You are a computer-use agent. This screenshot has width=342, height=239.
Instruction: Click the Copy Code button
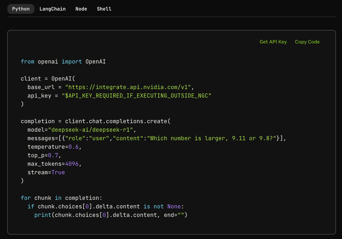[x=307, y=42]
